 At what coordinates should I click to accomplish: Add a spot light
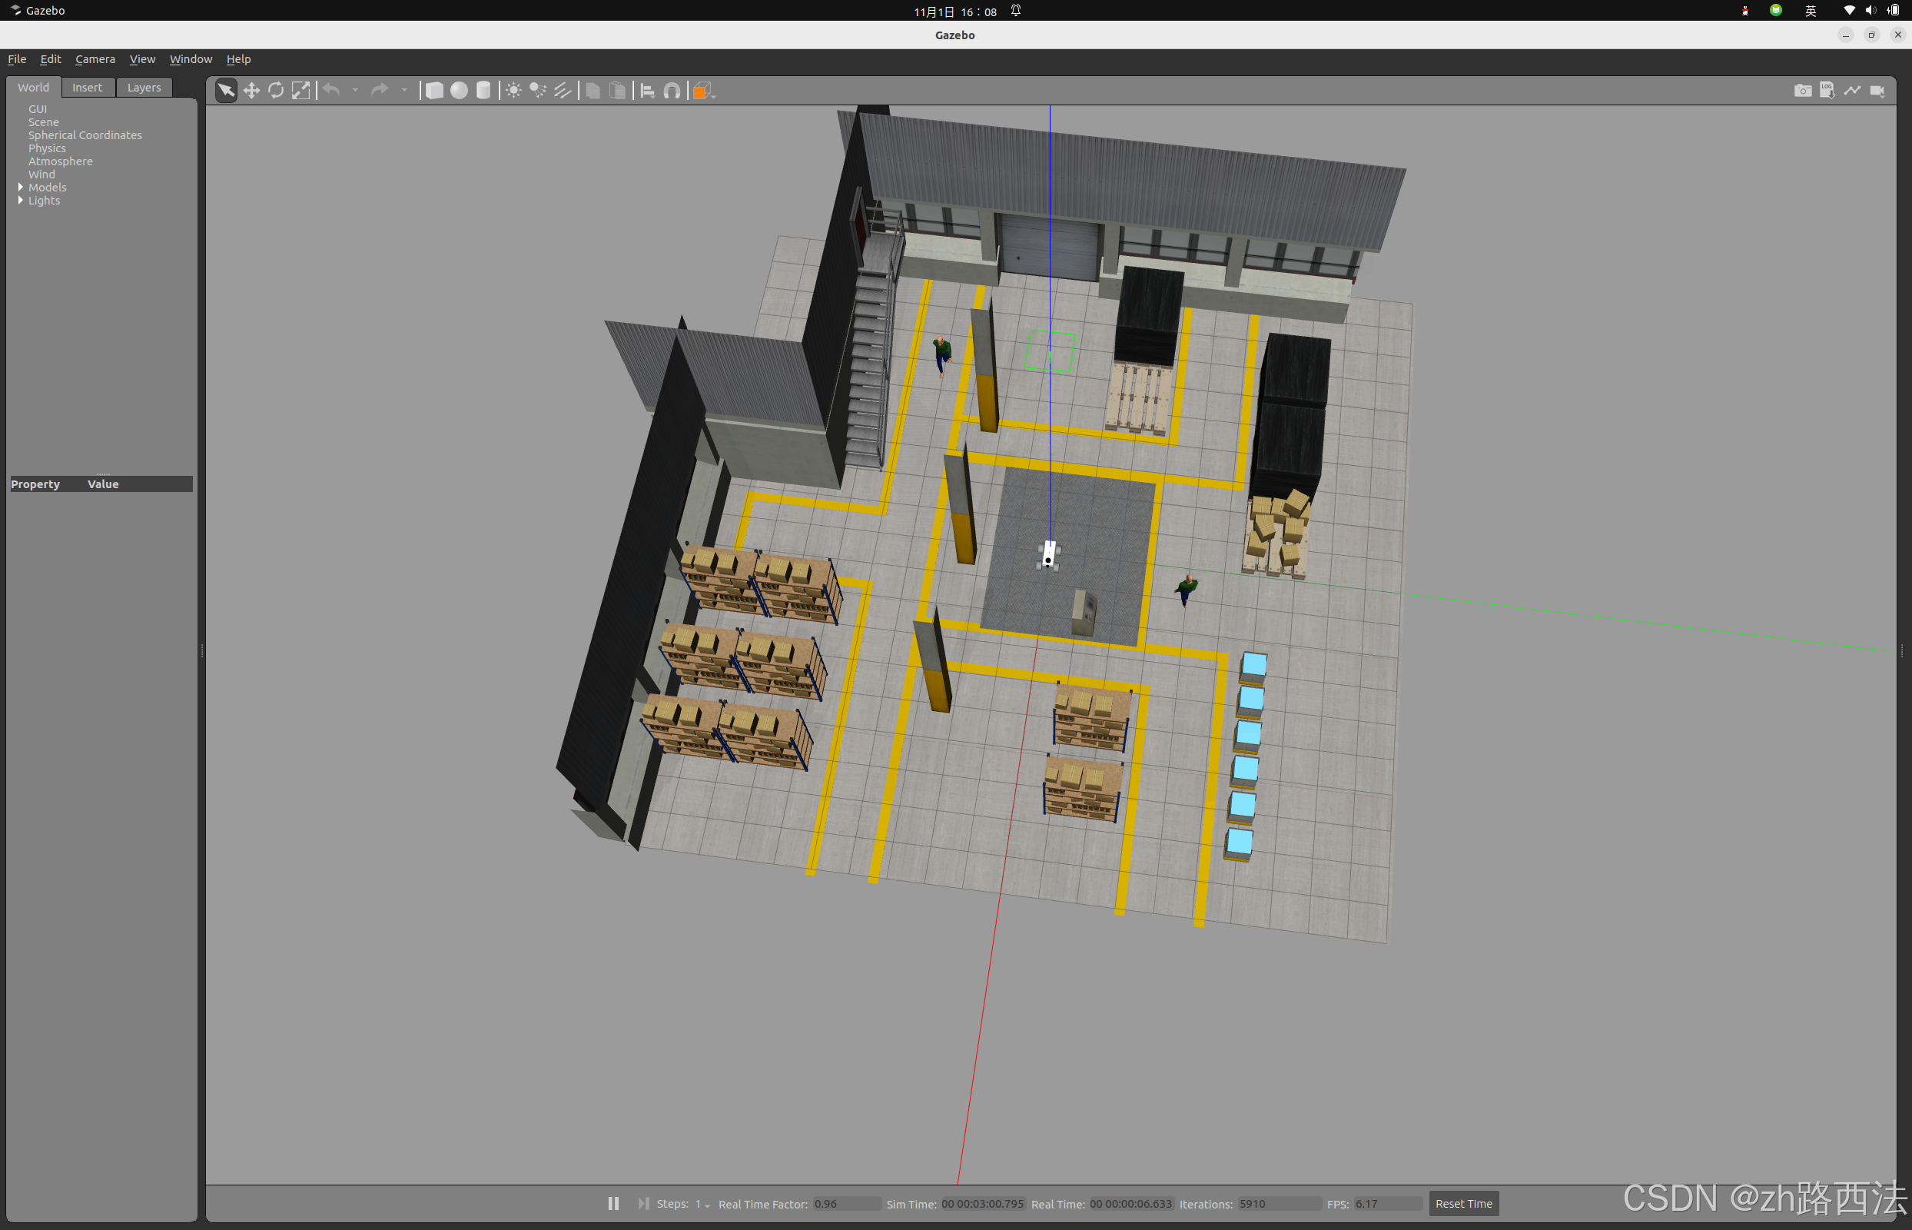click(x=538, y=90)
